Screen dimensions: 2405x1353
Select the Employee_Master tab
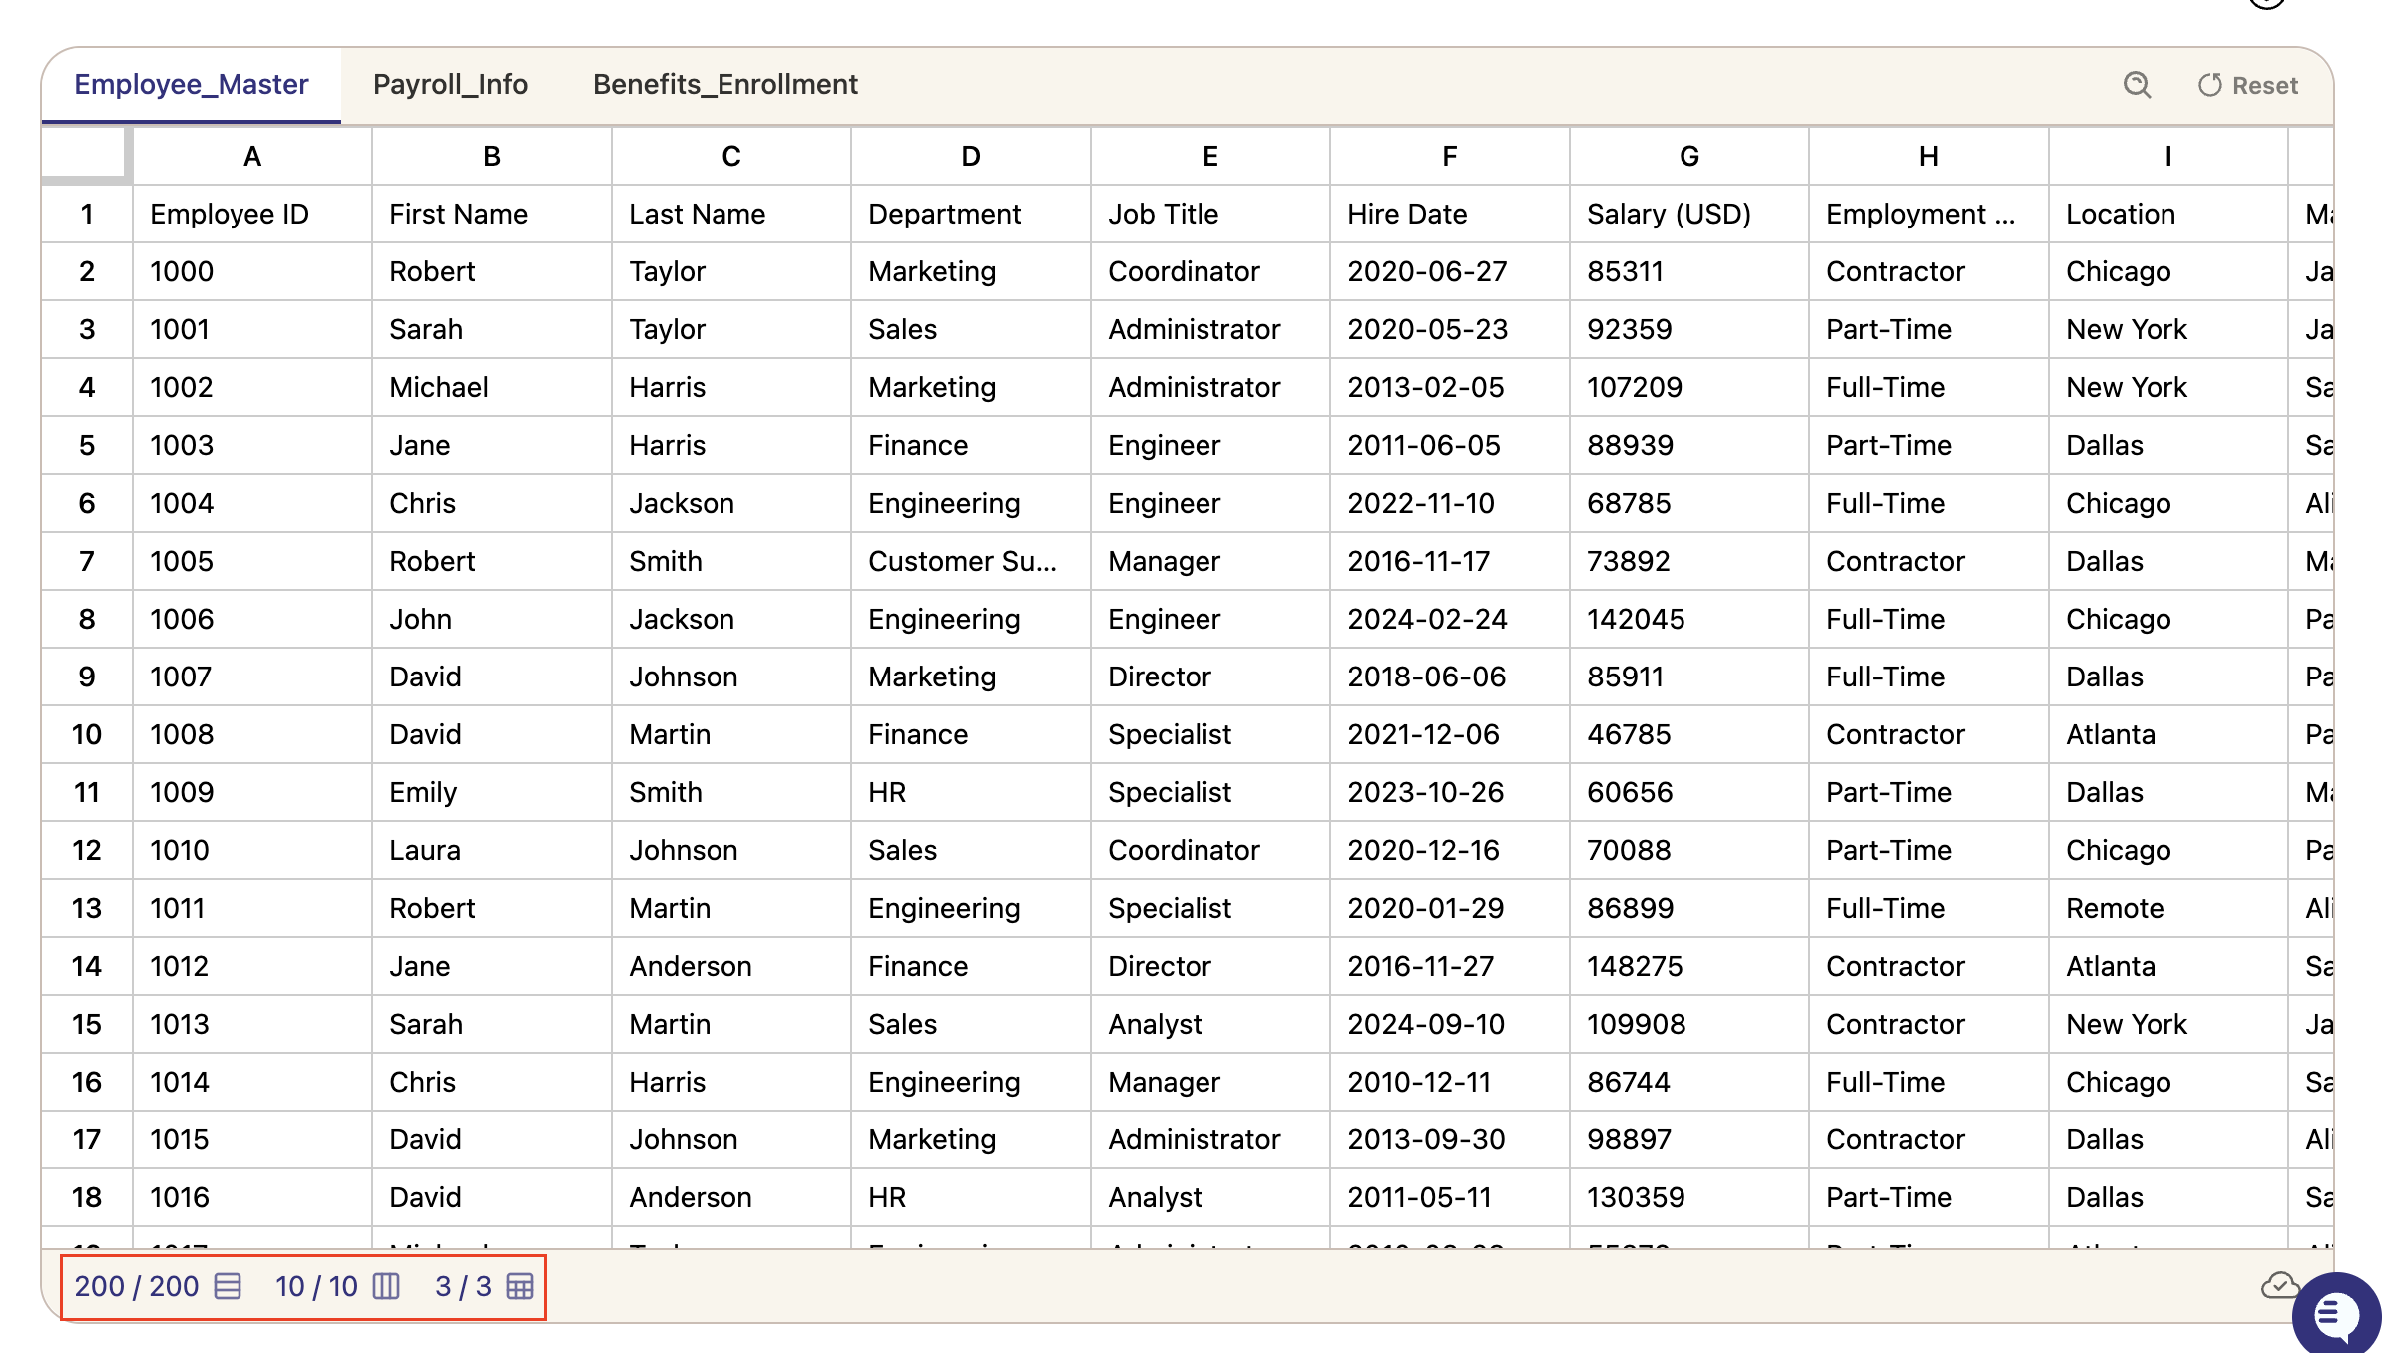point(190,84)
